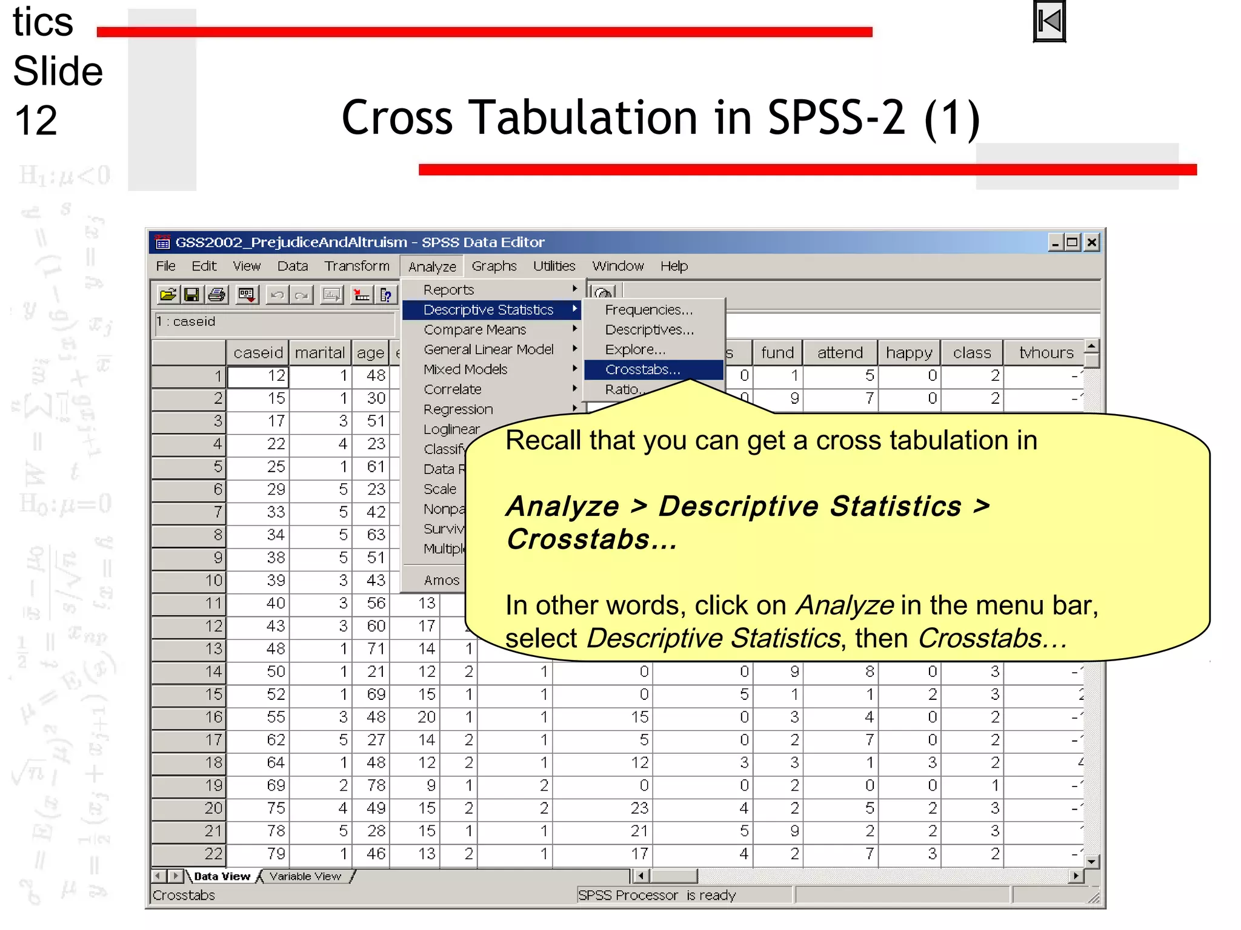Minimize the SPSS Data Editor window
The height and width of the screenshot is (930, 1241).
(1056, 243)
